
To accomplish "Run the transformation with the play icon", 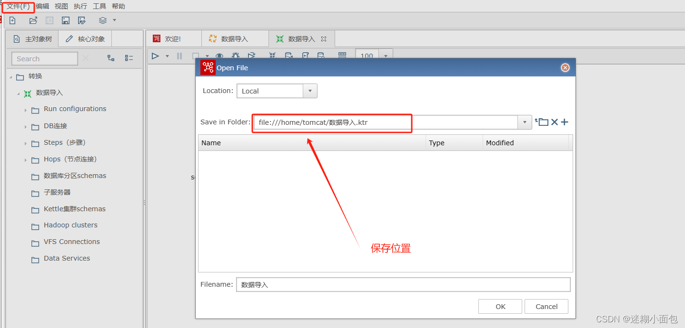I will pos(155,56).
